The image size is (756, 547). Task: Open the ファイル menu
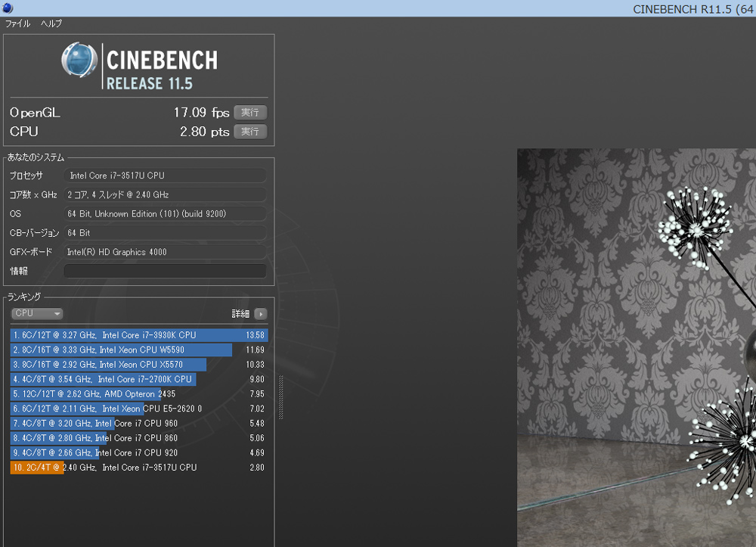tap(18, 23)
